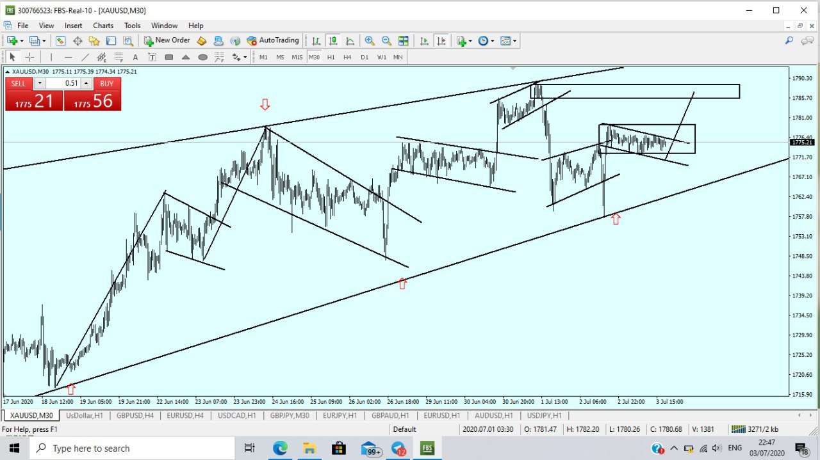Select the vertical line drawing tool
This screenshot has height=460, width=820.
[51, 58]
